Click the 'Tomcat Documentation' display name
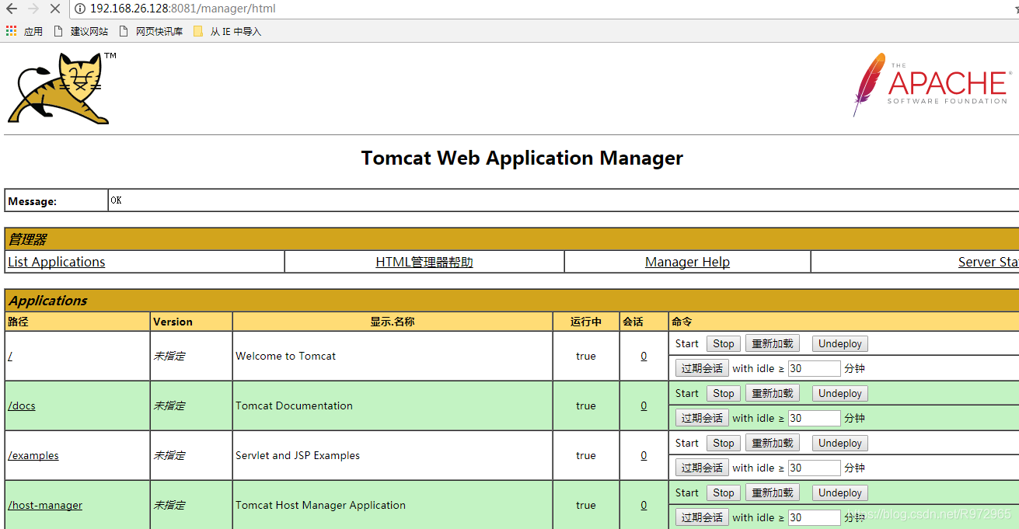The image size is (1019, 529). (294, 405)
